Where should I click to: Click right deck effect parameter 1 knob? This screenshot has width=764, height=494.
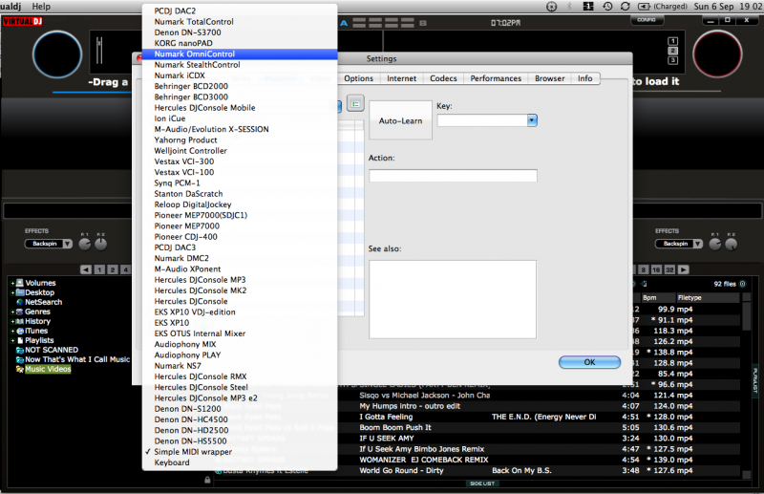click(x=715, y=245)
